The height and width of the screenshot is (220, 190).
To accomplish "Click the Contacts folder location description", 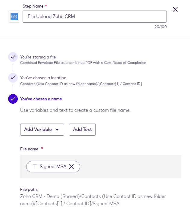I will coord(81,83).
